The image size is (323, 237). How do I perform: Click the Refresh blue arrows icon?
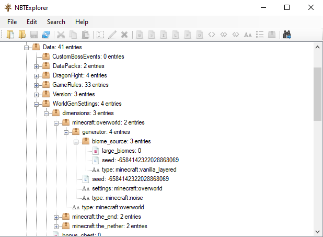pyautogui.click(x=46, y=35)
